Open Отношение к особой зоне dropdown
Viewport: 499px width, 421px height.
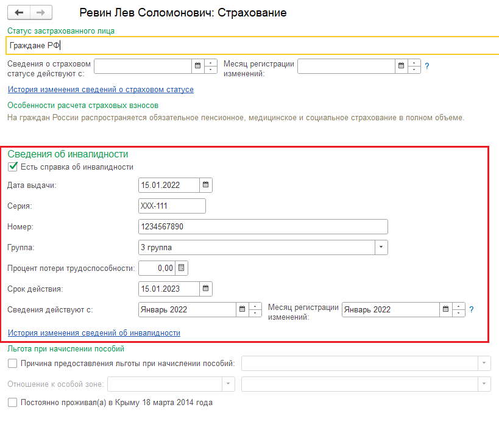pos(228,384)
